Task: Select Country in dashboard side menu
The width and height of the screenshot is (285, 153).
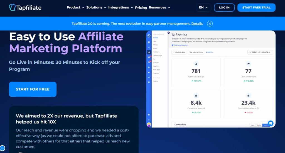Action: tap(156, 66)
